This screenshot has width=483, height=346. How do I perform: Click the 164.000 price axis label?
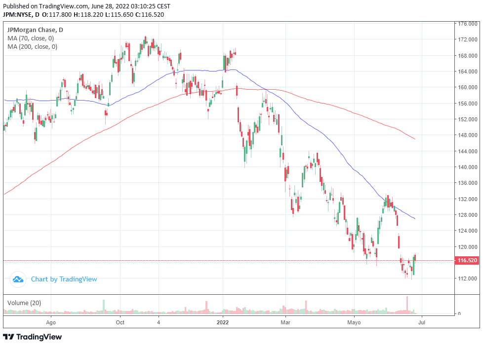[x=468, y=71]
